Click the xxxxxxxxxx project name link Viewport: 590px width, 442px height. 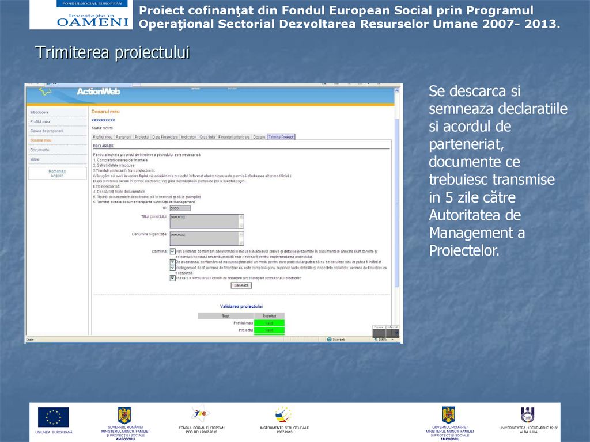103,120
